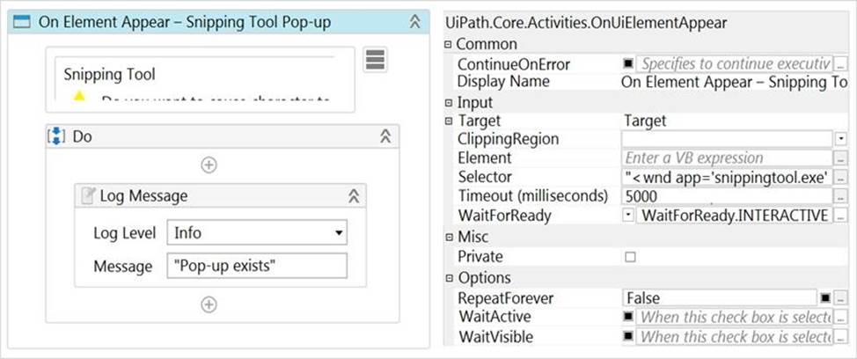This screenshot has height=359, width=857.
Task: Open the ClippingRegion dropdown arrow
Action: coord(840,139)
